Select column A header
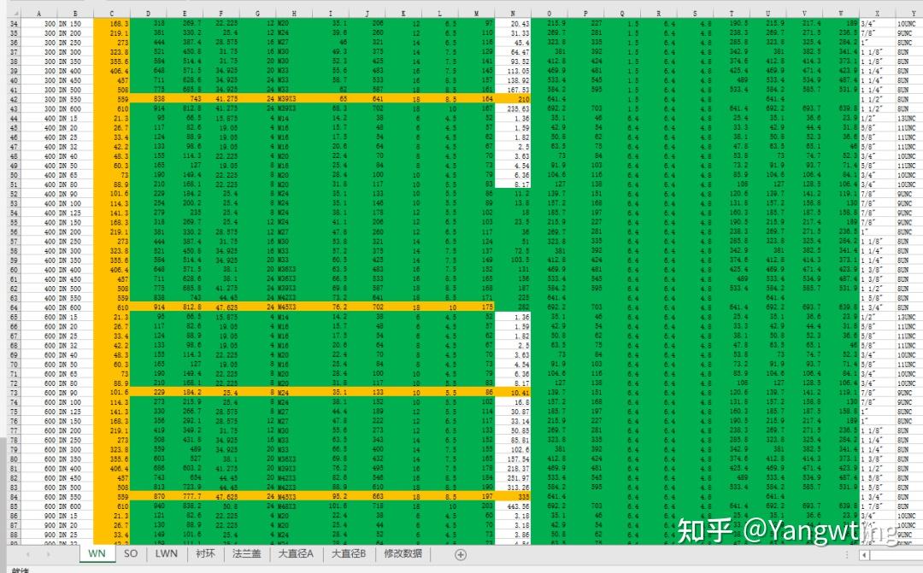Viewport: 923px width, 573px height. point(38,13)
